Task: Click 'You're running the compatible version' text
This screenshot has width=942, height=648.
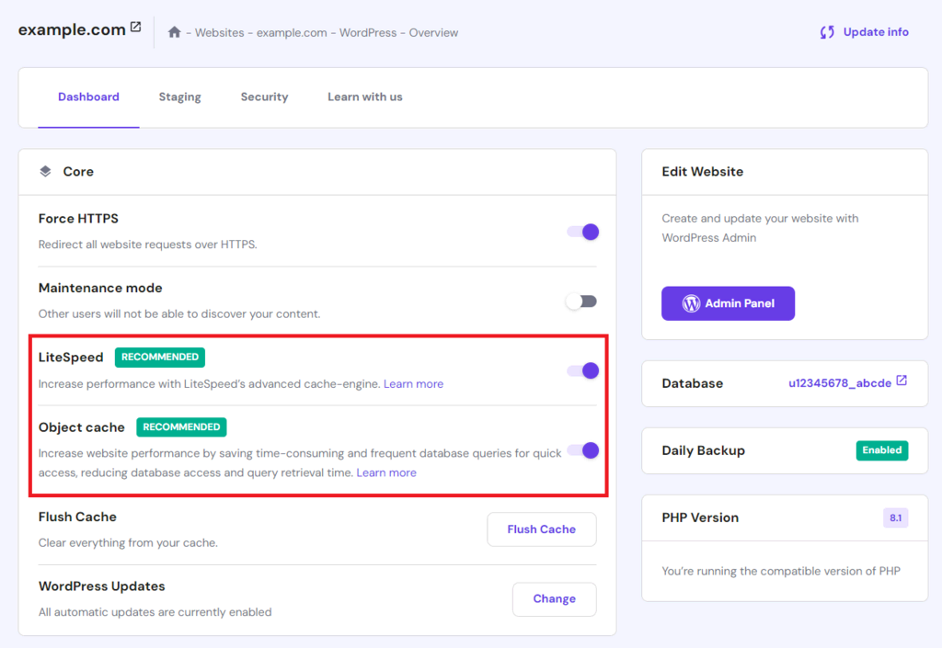Action: (780, 571)
